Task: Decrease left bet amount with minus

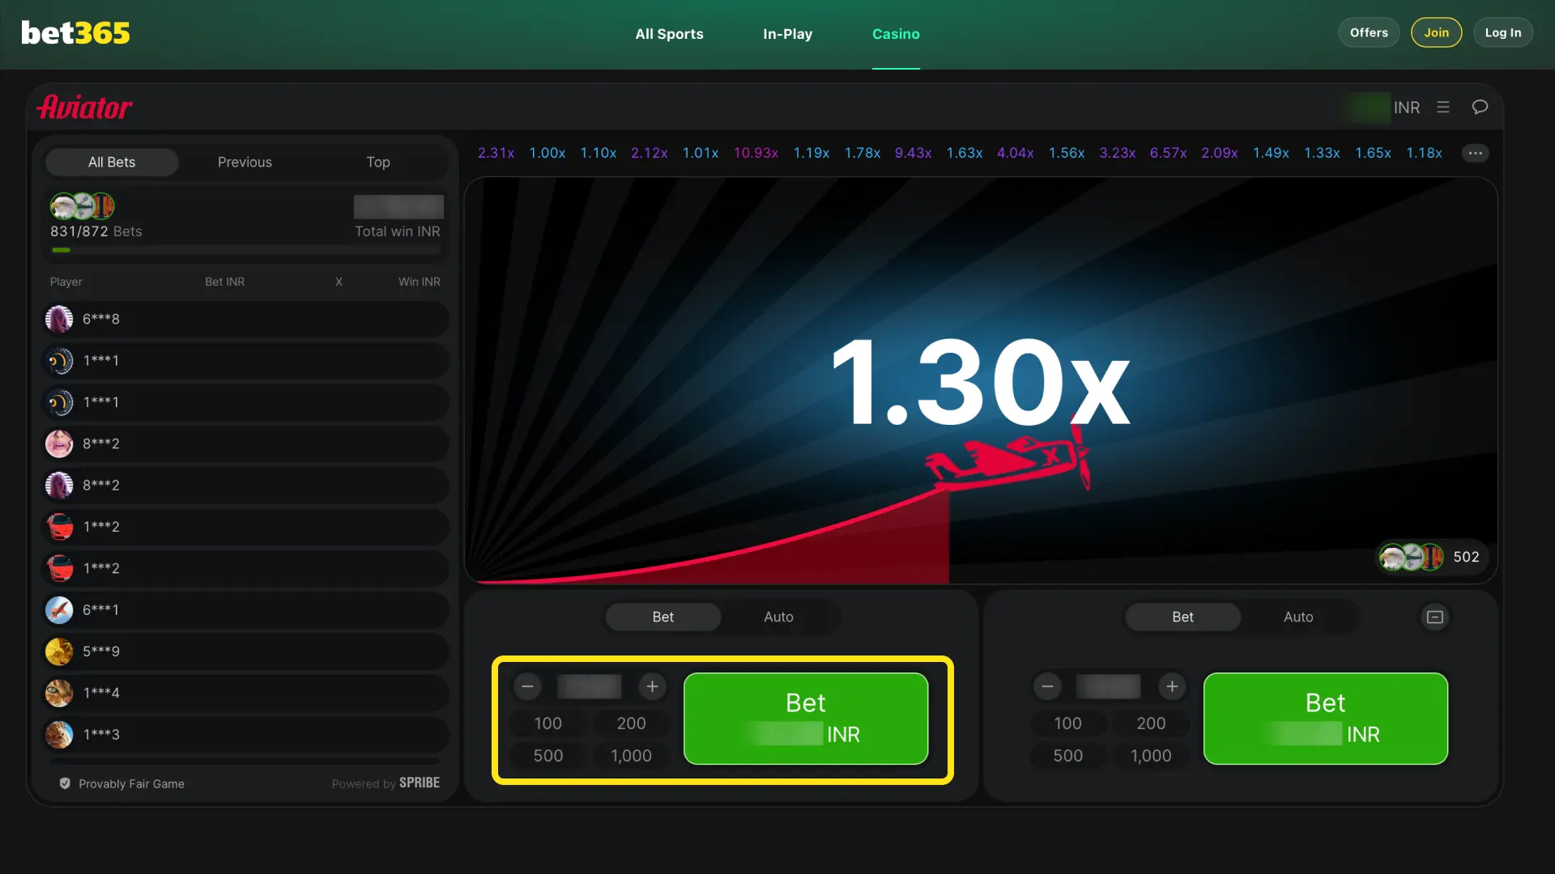Action: (527, 686)
